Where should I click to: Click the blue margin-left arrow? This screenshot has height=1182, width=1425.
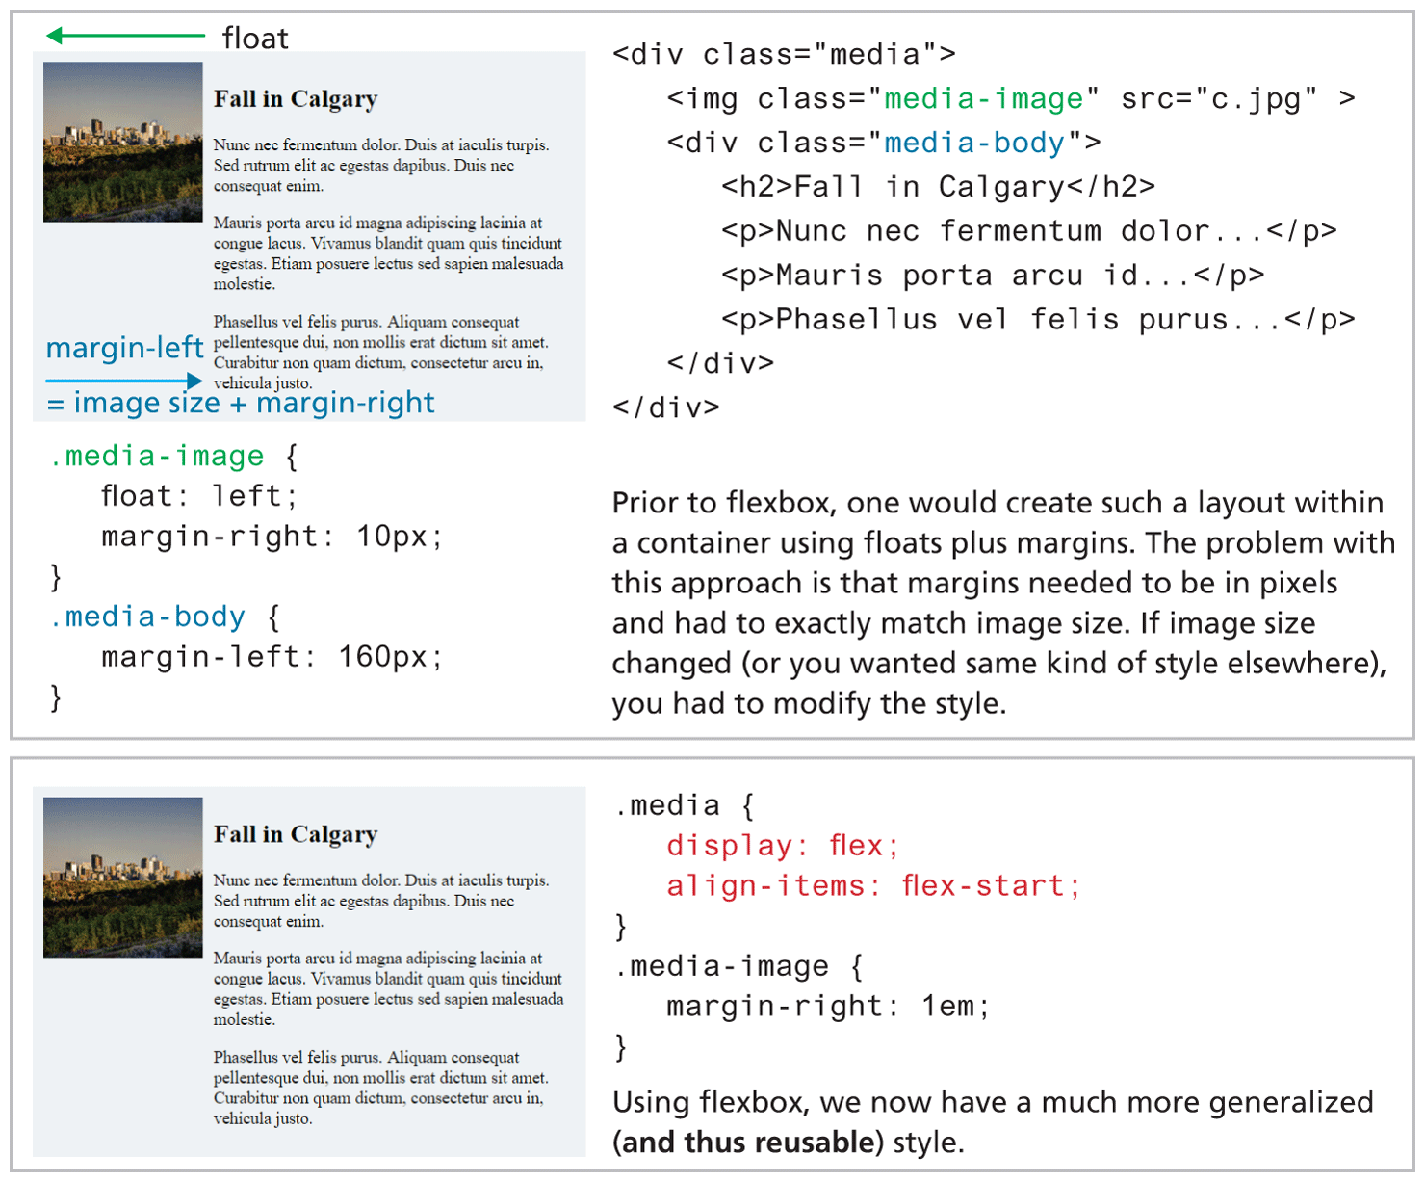pos(123,381)
